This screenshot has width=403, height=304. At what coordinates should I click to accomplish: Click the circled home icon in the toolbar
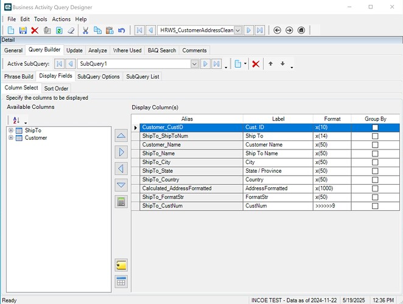(301, 30)
